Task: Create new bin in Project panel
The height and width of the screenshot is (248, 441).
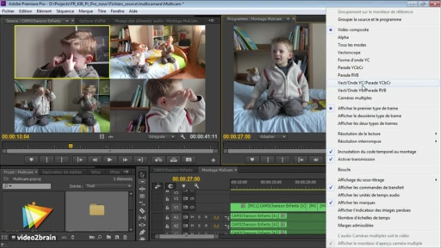Action: (x=109, y=237)
